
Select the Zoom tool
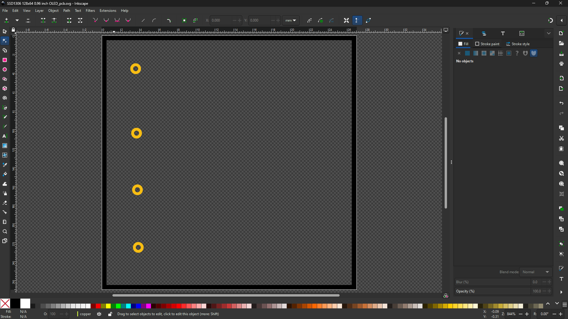click(5, 231)
